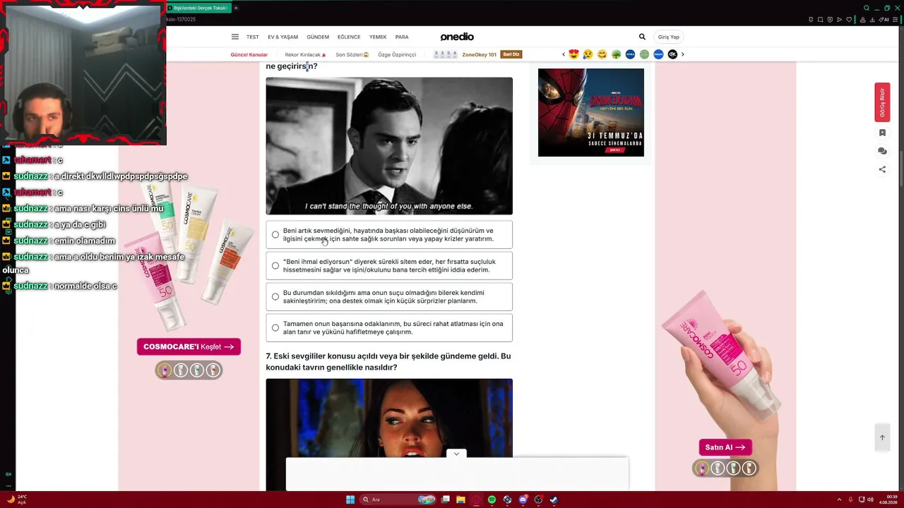Open the comments bubble icon
The height and width of the screenshot is (508, 904).
click(x=882, y=151)
